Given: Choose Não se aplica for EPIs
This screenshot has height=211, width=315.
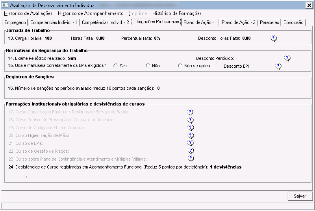Looking at the screenshot, I should [x=180, y=66].
